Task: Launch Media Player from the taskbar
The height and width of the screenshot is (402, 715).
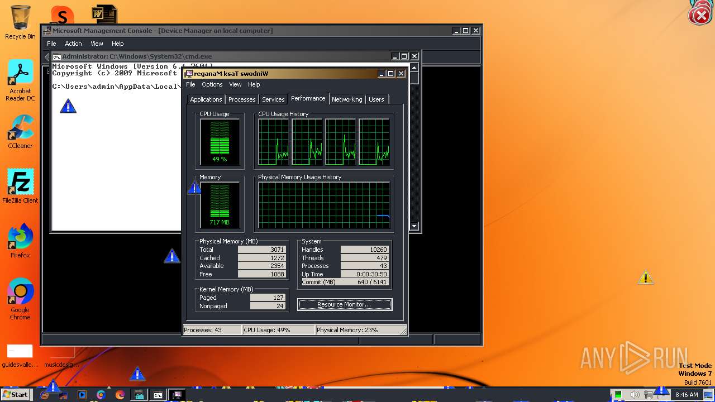Action: [x=82, y=395]
